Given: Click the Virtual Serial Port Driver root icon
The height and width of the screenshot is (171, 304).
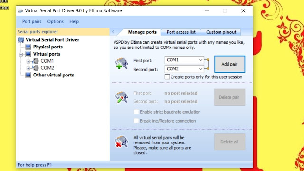Looking at the screenshot, I should tap(21, 40).
